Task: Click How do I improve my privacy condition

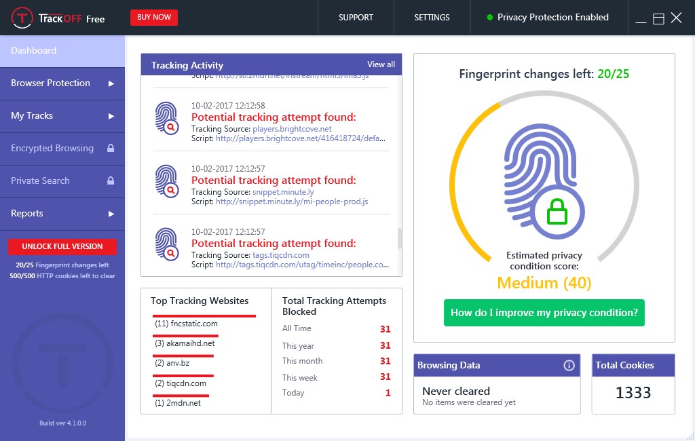Action: point(544,313)
